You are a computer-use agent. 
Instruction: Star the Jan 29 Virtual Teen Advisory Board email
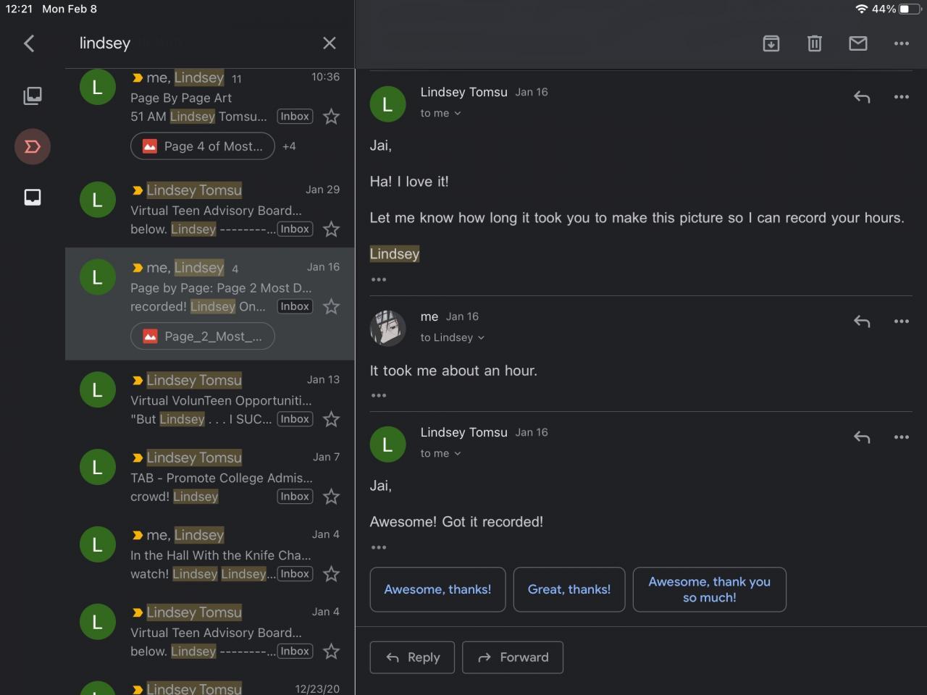coord(331,229)
